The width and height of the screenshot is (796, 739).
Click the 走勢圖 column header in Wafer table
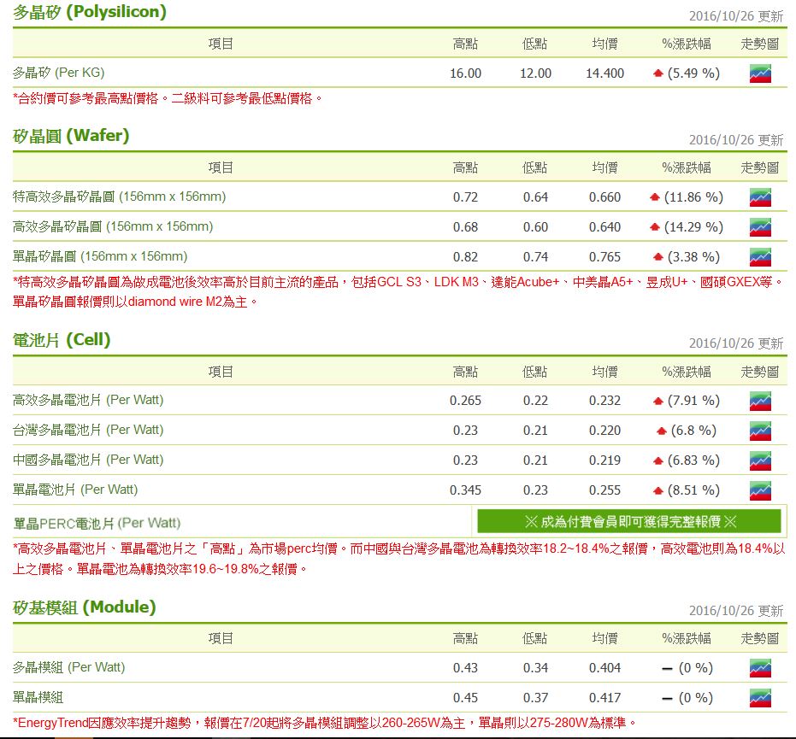[759, 168]
